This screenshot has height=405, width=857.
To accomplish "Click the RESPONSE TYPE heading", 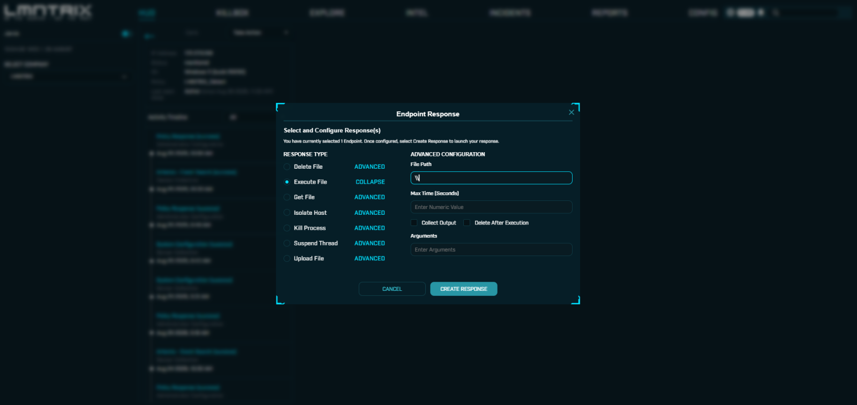I will pyautogui.click(x=305, y=154).
